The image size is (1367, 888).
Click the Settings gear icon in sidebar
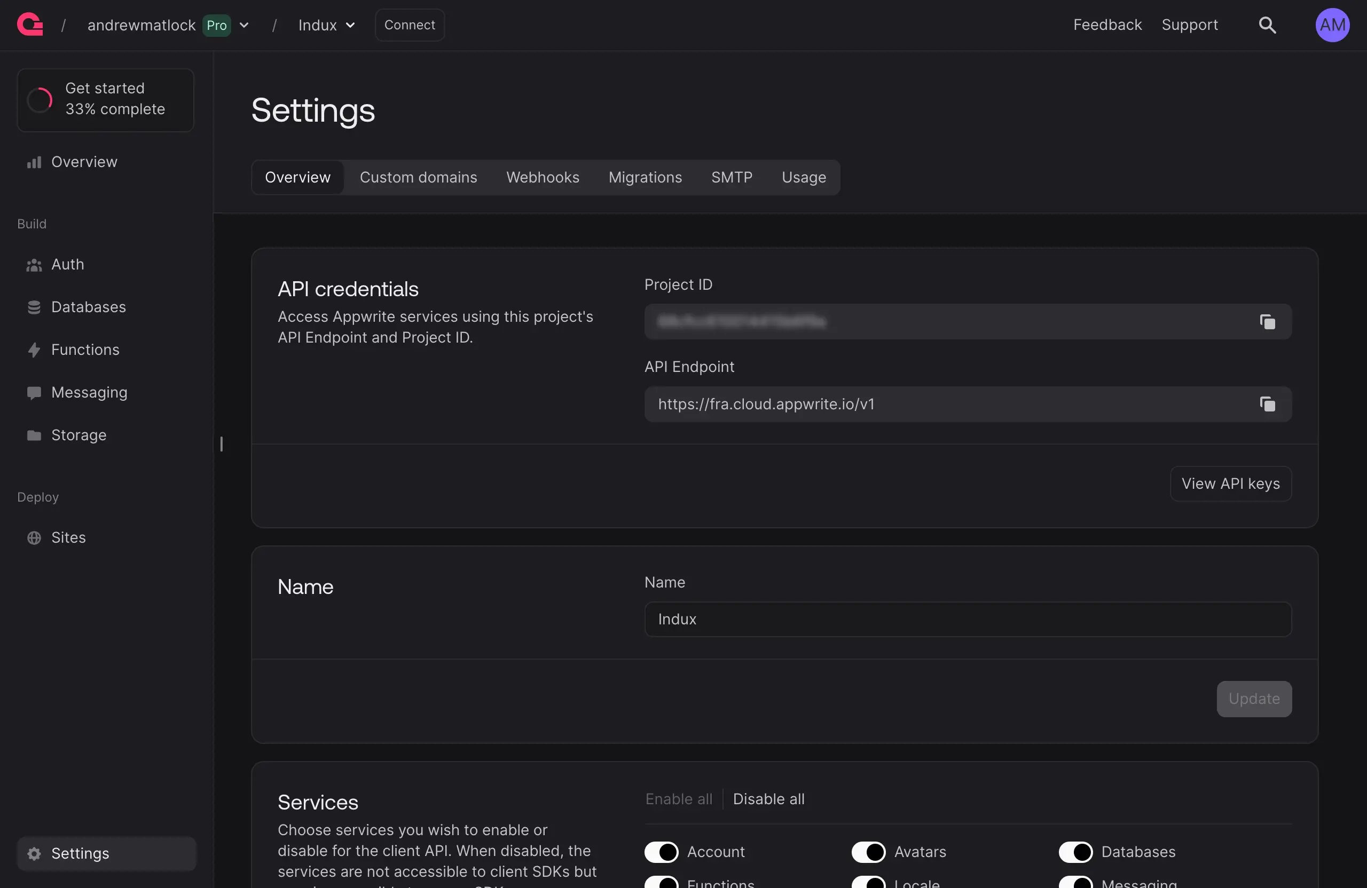34,853
